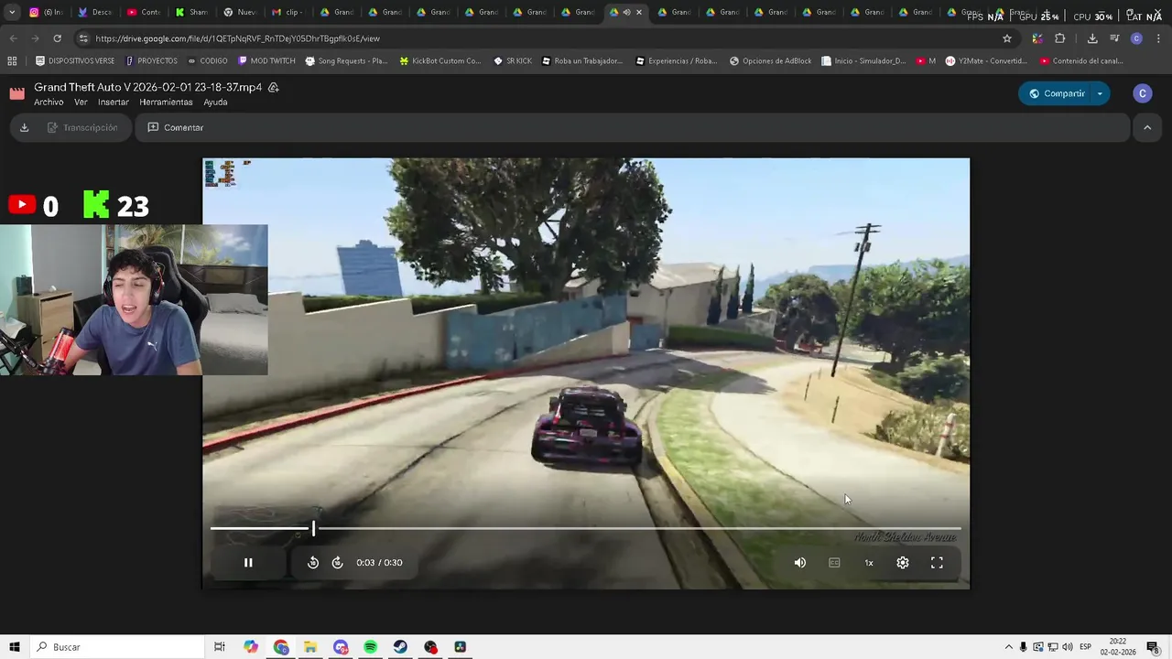Image resolution: width=1172 pixels, height=659 pixels.
Task: Open the Herramientas menu
Action: tap(166, 103)
